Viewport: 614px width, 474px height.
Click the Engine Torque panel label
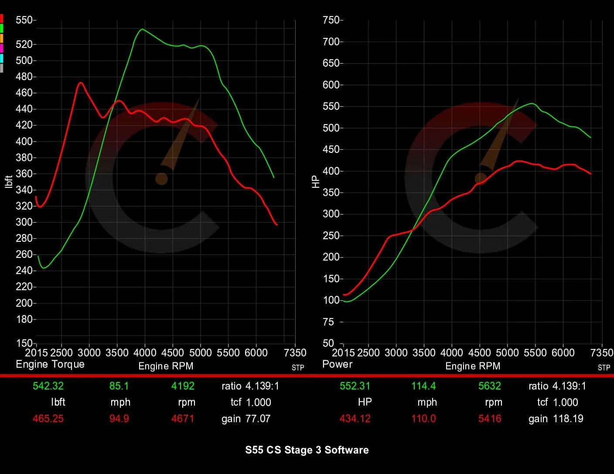50,364
